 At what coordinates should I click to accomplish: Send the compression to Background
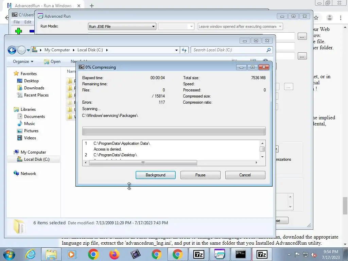[x=155, y=175]
